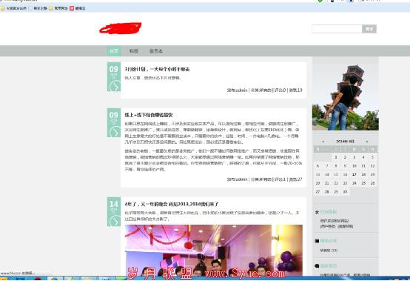Screen dimensions: 410x281
Task: Click the speech bubble icon beside 最新留言 heading
Action: click(317, 266)
